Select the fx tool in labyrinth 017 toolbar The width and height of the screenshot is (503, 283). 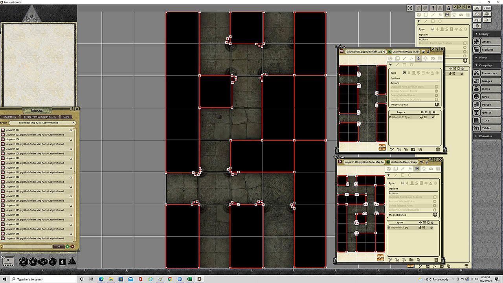coord(411,59)
